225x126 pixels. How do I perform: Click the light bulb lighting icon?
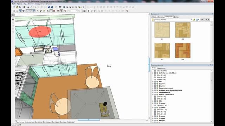(44, 11)
